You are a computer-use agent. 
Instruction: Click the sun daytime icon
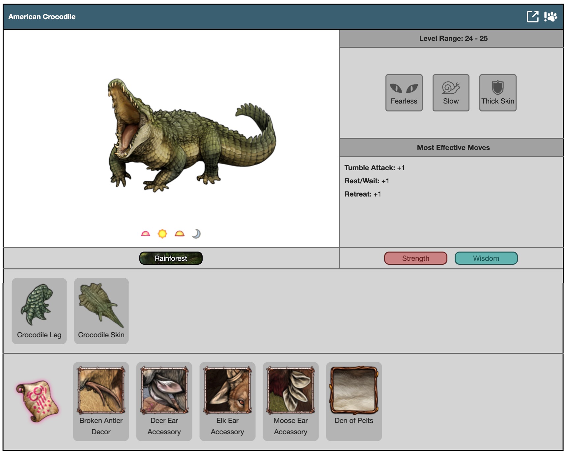(x=162, y=234)
